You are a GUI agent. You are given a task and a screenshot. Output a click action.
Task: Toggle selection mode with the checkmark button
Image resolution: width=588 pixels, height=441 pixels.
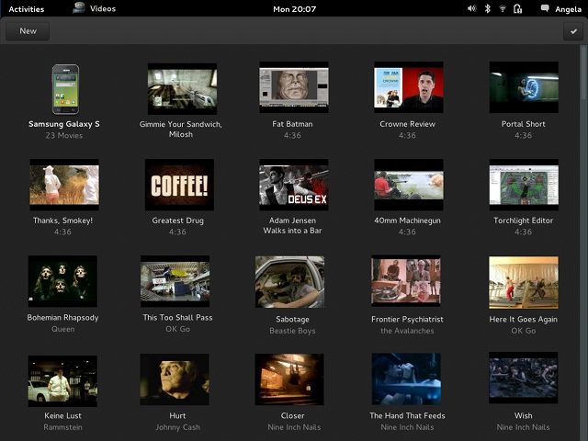574,31
